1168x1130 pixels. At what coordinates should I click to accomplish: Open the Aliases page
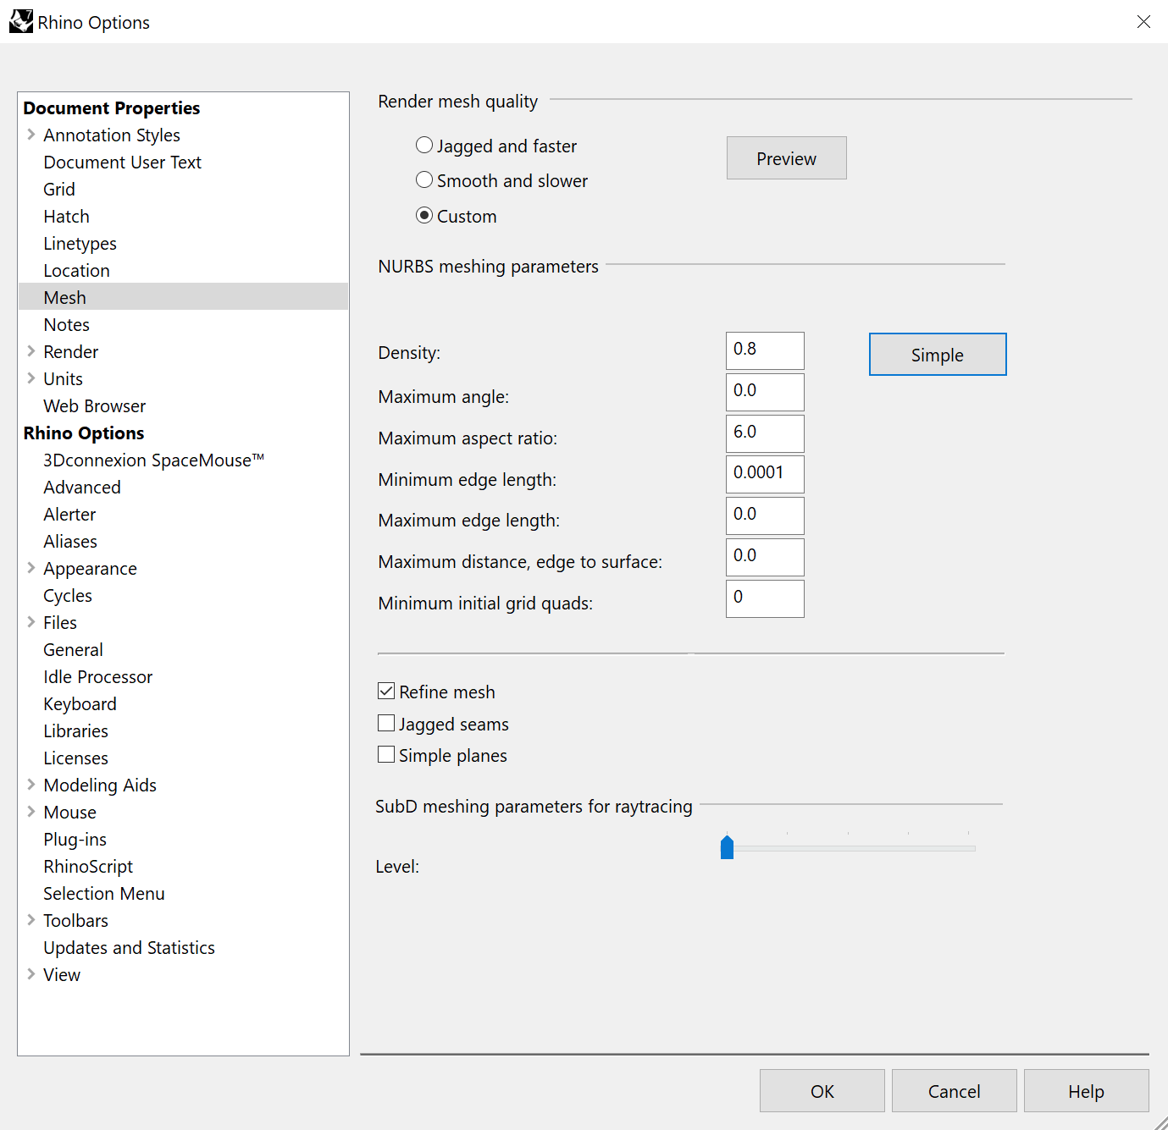[70, 541]
